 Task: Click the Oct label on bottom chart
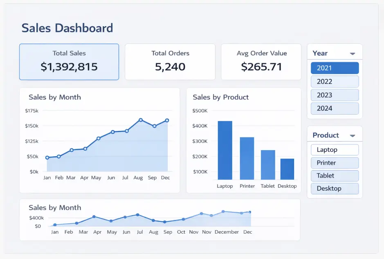tap(181, 232)
